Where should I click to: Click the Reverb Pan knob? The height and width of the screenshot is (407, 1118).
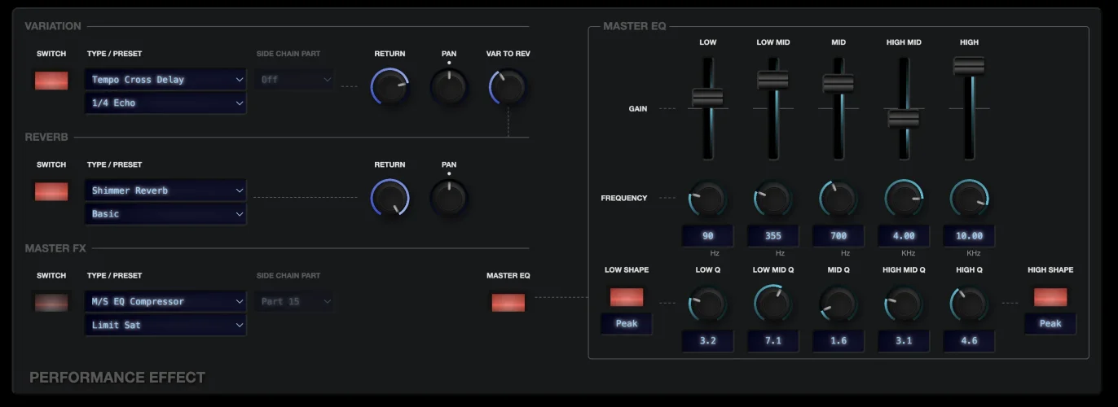click(449, 197)
